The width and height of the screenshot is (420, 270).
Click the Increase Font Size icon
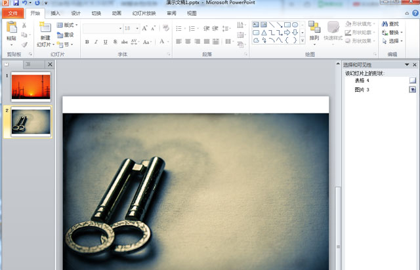click(x=144, y=28)
